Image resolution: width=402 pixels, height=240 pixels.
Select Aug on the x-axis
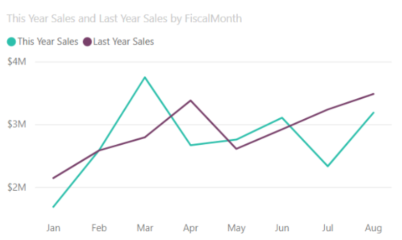[x=374, y=228]
